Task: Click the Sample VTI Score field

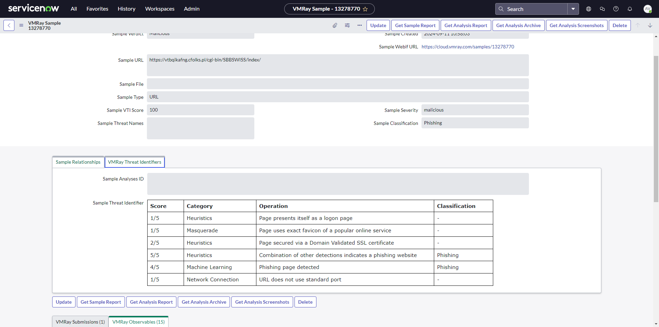Action: [x=200, y=110]
